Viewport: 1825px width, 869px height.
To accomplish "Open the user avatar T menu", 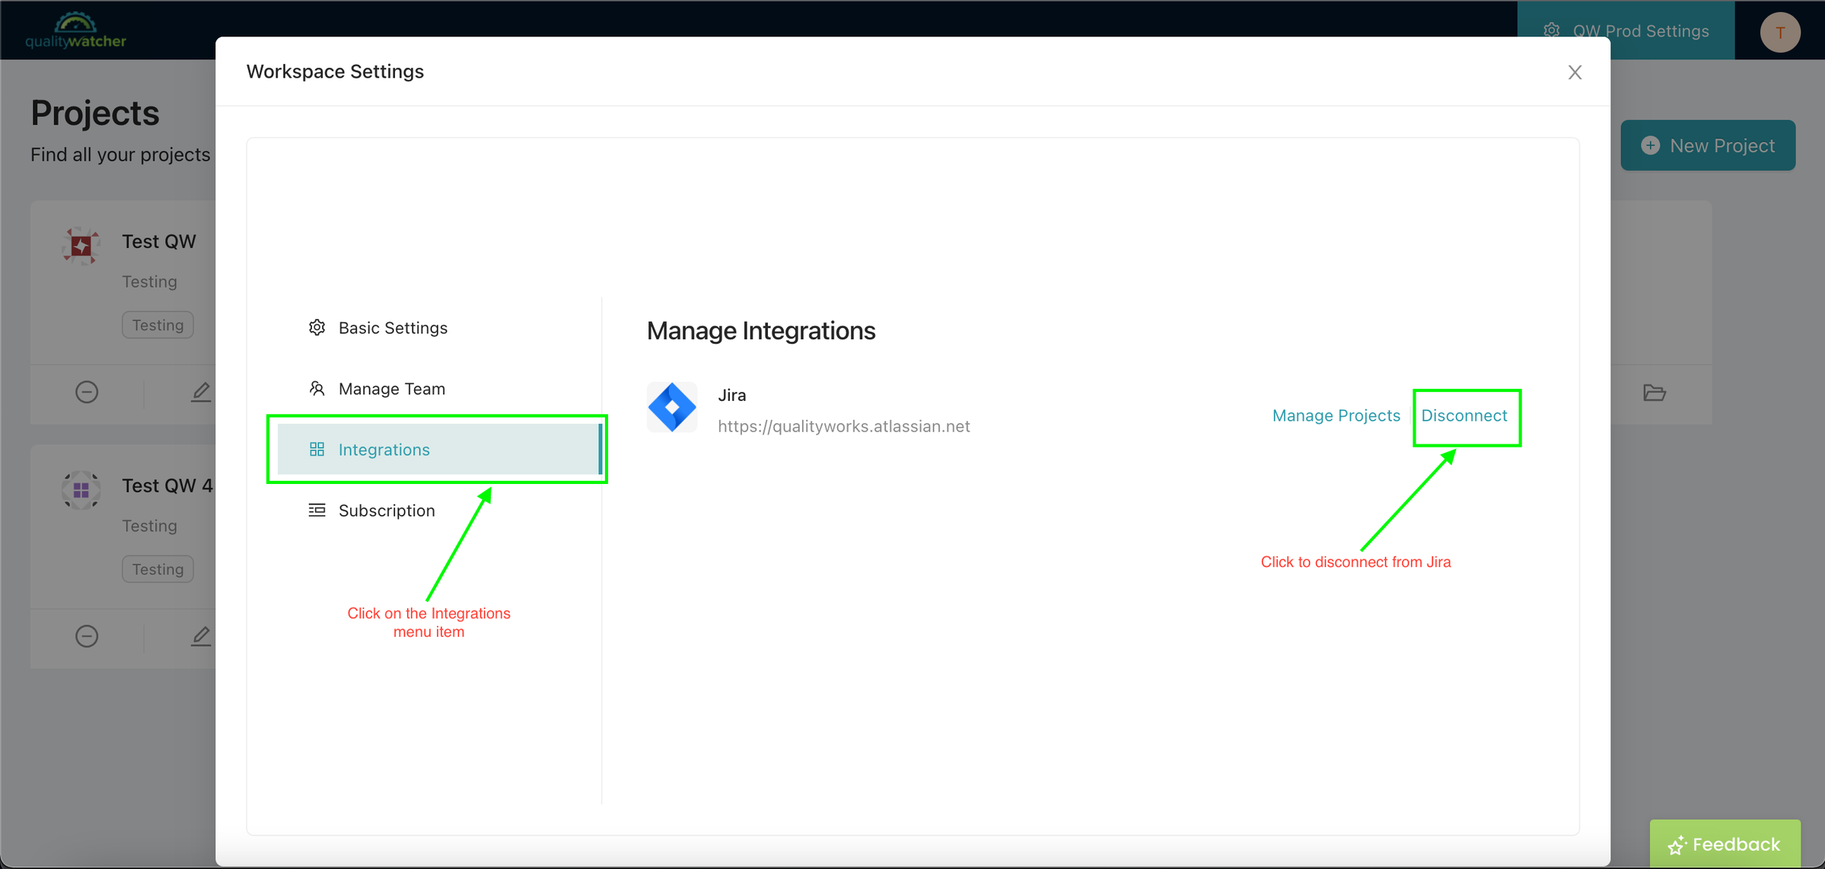I will pos(1780,32).
